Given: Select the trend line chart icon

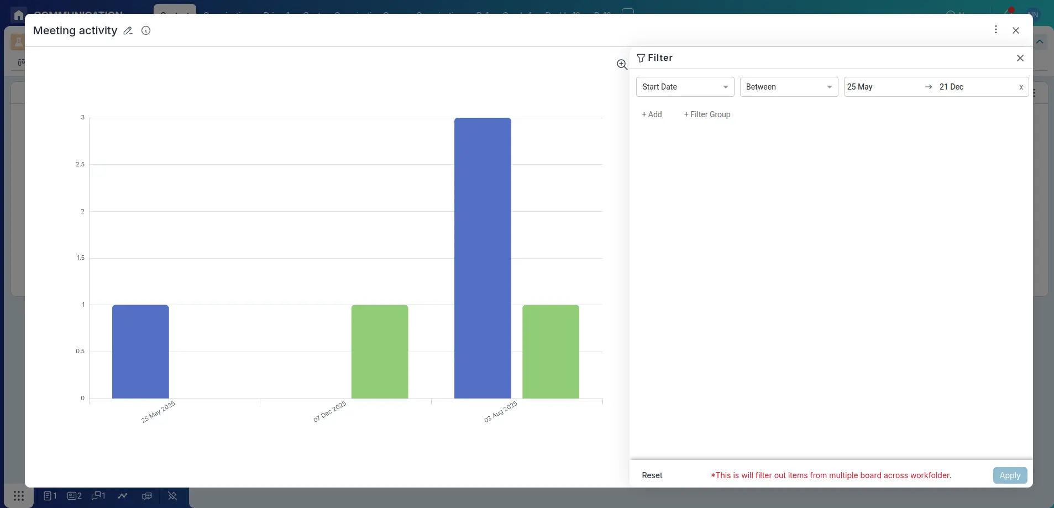Looking at the screenshot, I should click(x=122, y=496).
